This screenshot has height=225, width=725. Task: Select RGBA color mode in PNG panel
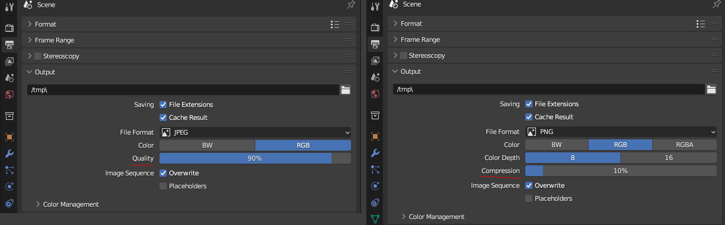(685, 145)
